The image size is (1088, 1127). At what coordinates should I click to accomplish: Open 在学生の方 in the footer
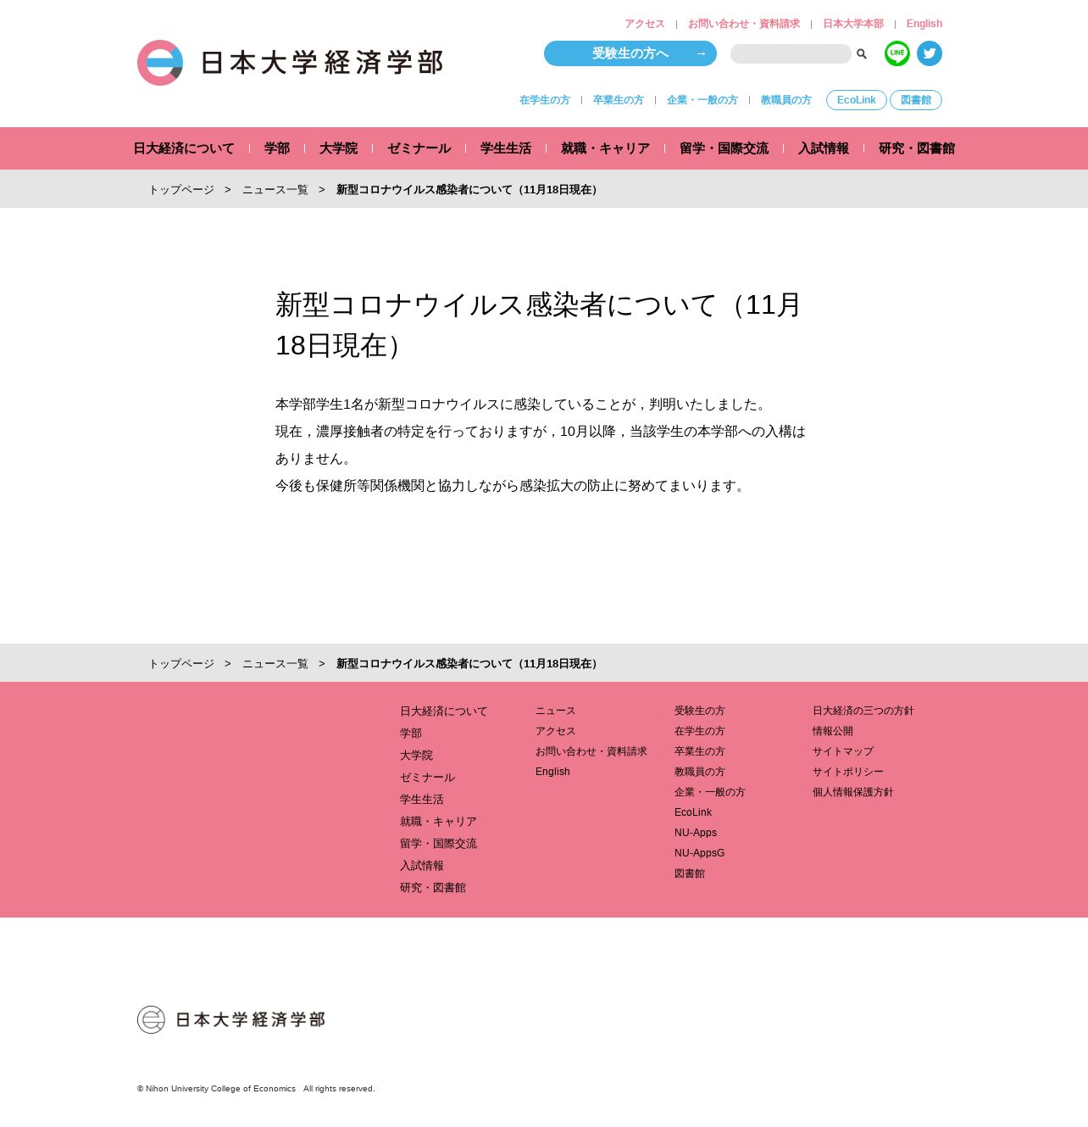pos(700,731)
